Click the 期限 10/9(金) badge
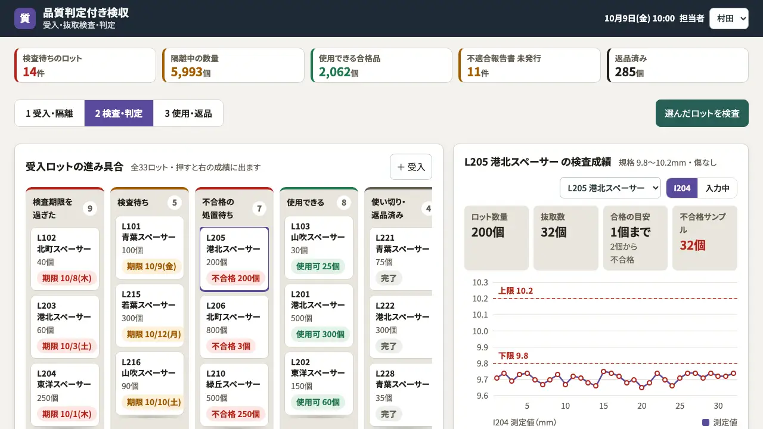The width and height of the screenshot is (763, 429). 151,266
